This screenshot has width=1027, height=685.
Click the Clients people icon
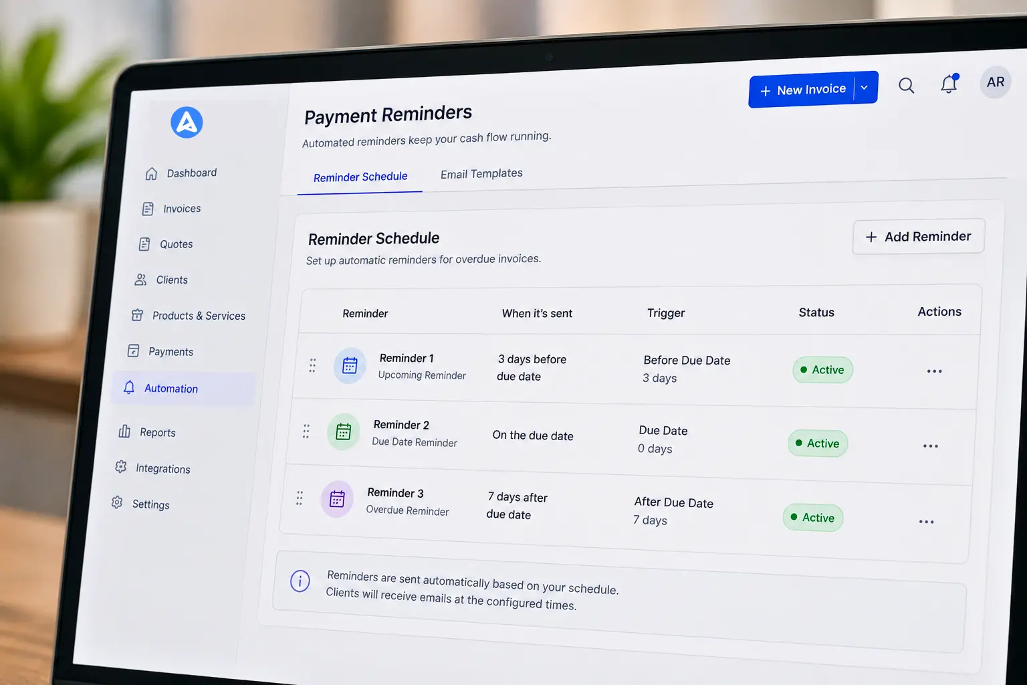tap(140, 280)
